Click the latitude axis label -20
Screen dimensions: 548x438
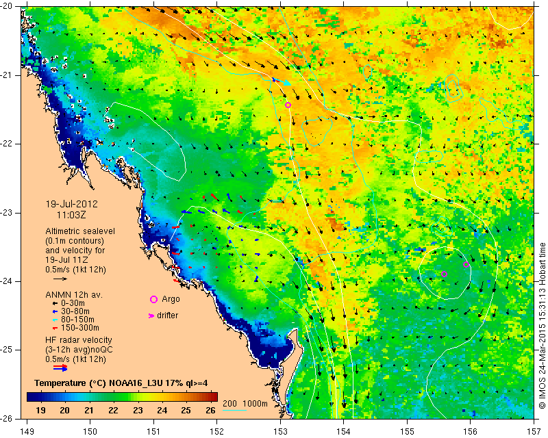(8, 7)
